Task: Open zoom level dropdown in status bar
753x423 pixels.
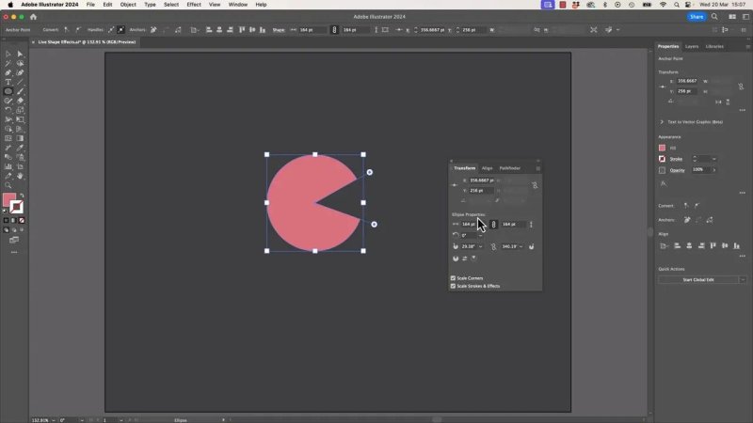Action: point(53,420)
